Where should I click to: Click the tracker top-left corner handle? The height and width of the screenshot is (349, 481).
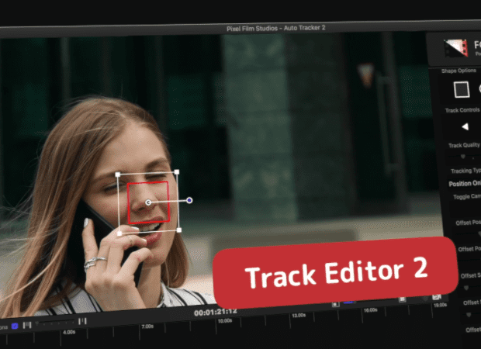click(x=117, y=174)
